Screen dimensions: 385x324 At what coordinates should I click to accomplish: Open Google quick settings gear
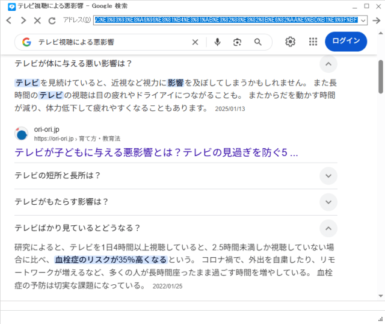coord(290,42)
